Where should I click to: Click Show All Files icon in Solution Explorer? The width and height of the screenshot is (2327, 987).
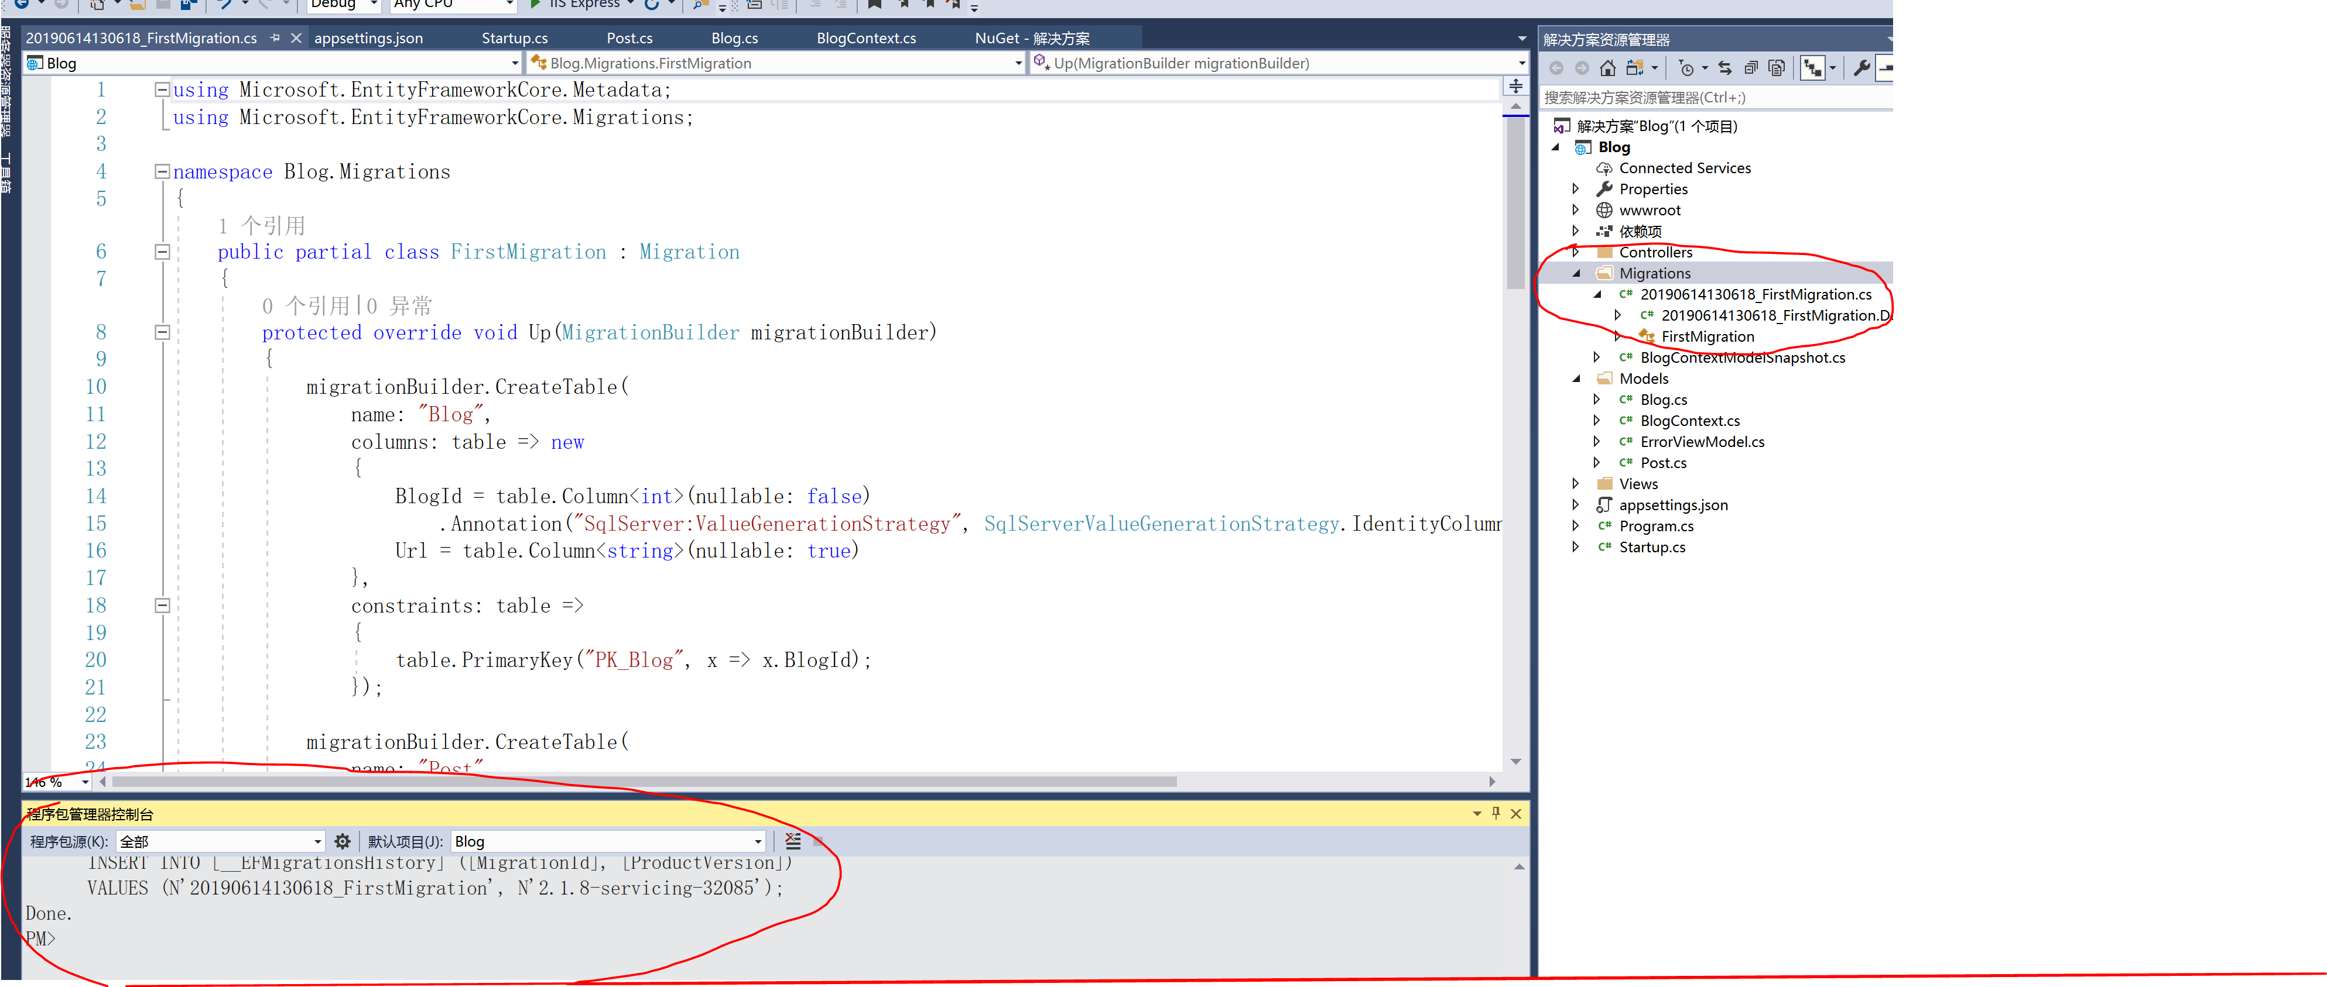point(1777,68)
